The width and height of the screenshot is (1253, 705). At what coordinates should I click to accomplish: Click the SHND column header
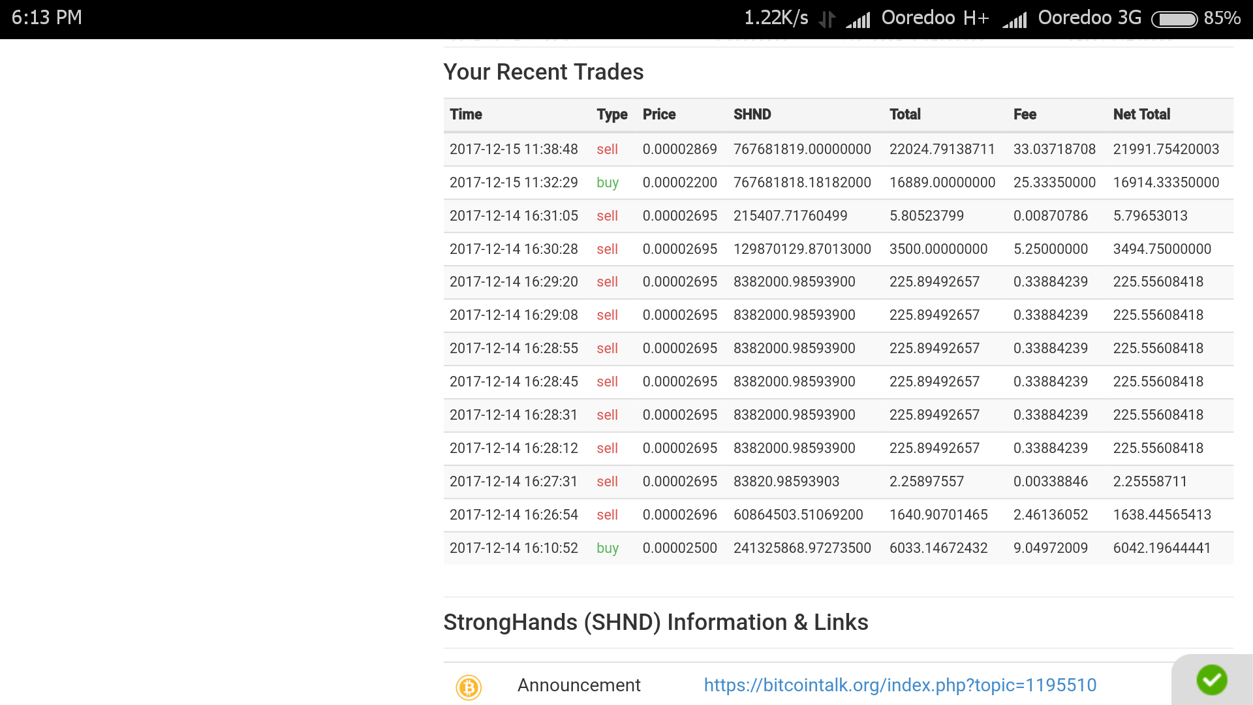coord(752,114)
